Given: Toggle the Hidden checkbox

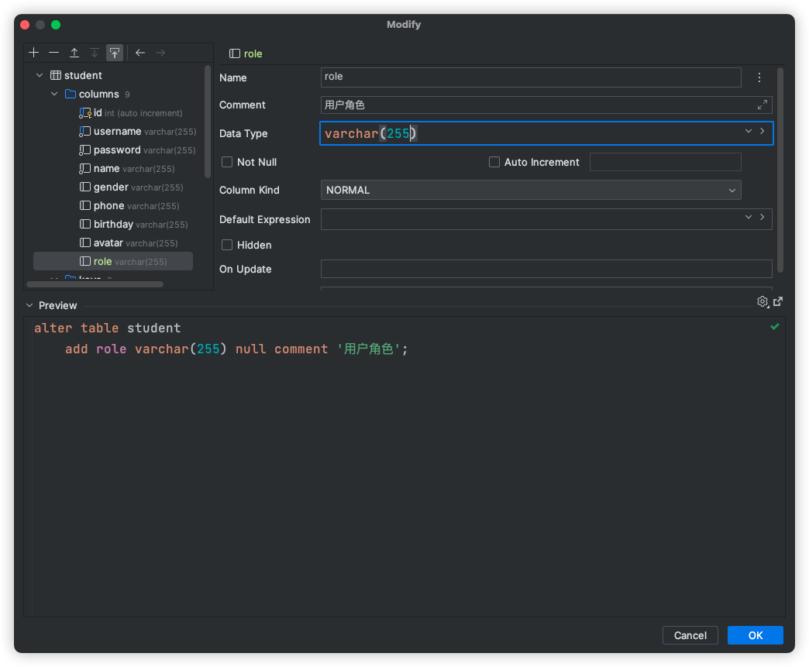Looking at the screenshot, I should [227, 245].
